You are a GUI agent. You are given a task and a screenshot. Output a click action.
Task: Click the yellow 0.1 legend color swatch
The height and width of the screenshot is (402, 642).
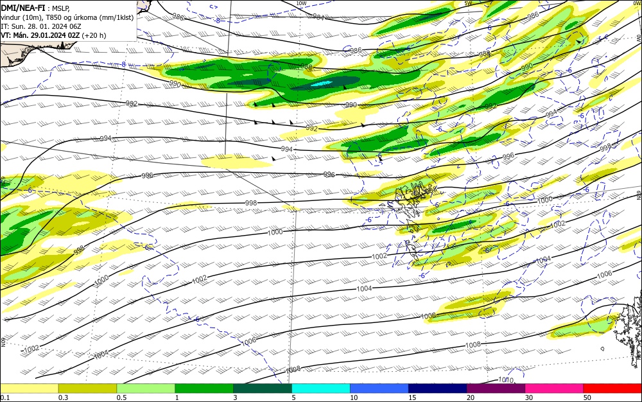[x=29, y=389]
